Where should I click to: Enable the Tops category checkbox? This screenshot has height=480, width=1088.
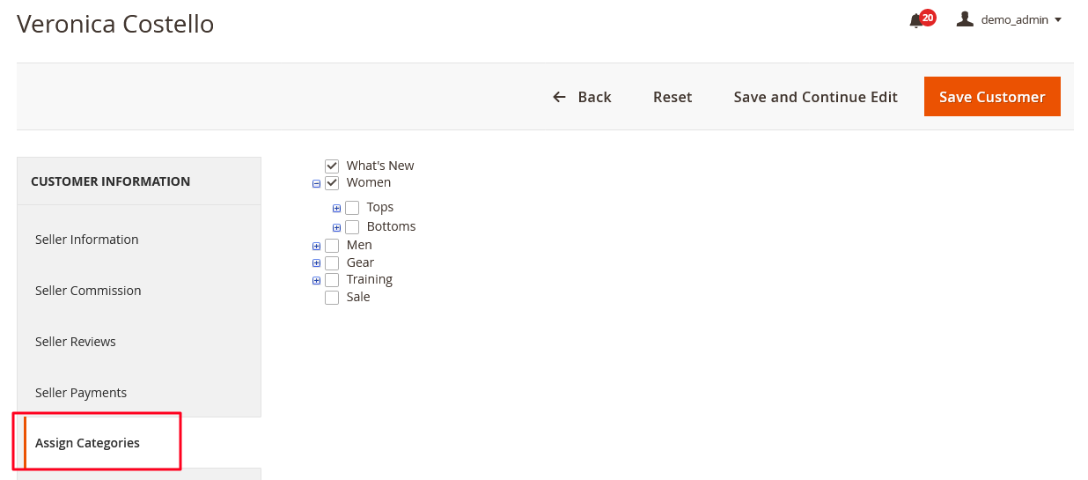tap(352, 208)
